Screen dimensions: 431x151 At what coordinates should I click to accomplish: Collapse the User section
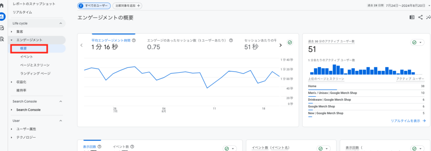[61, 120]
